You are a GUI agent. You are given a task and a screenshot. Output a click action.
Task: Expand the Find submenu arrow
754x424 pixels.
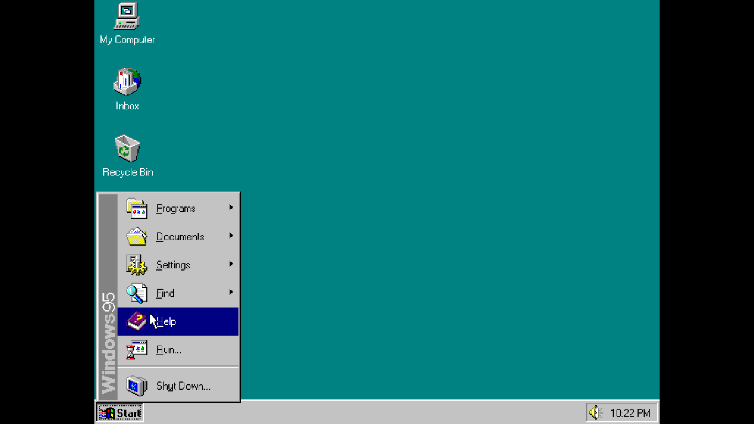231,292
